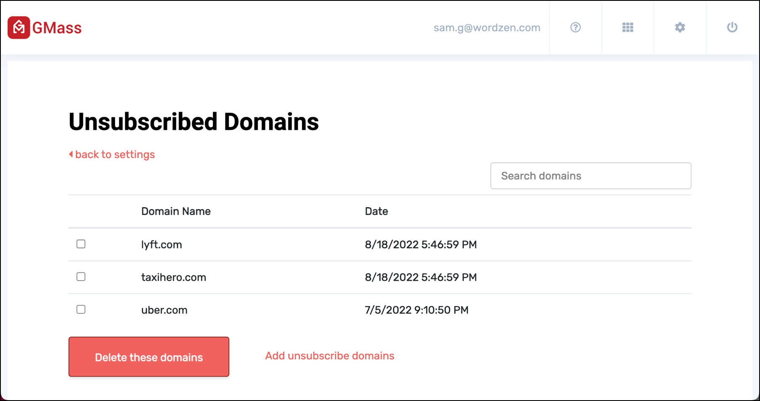Click the date 7/5/2022 9:10:50 PM
760x401 pixels.
(417, 310)
